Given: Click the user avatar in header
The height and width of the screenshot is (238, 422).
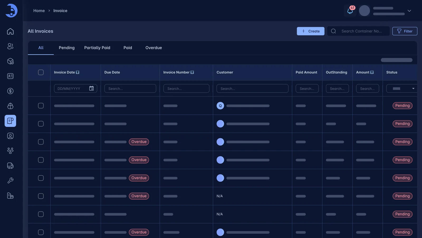Looking at the screenshot, I should (x=365, y=11).
